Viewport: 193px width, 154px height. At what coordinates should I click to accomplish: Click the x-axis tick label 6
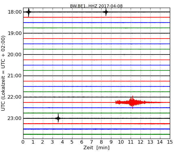tap(82, 142)
